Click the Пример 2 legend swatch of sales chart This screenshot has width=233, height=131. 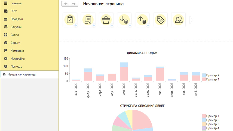(204, 75)
